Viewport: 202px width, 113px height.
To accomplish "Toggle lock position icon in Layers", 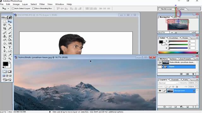I will [x=173, y=87].
